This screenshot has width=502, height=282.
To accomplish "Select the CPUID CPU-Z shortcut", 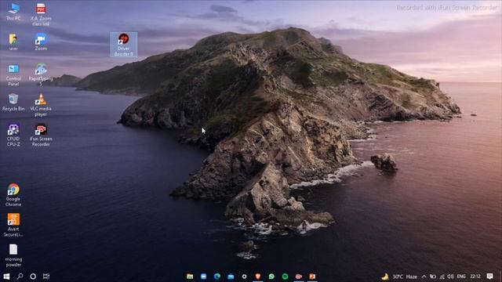I will [13, 136].
